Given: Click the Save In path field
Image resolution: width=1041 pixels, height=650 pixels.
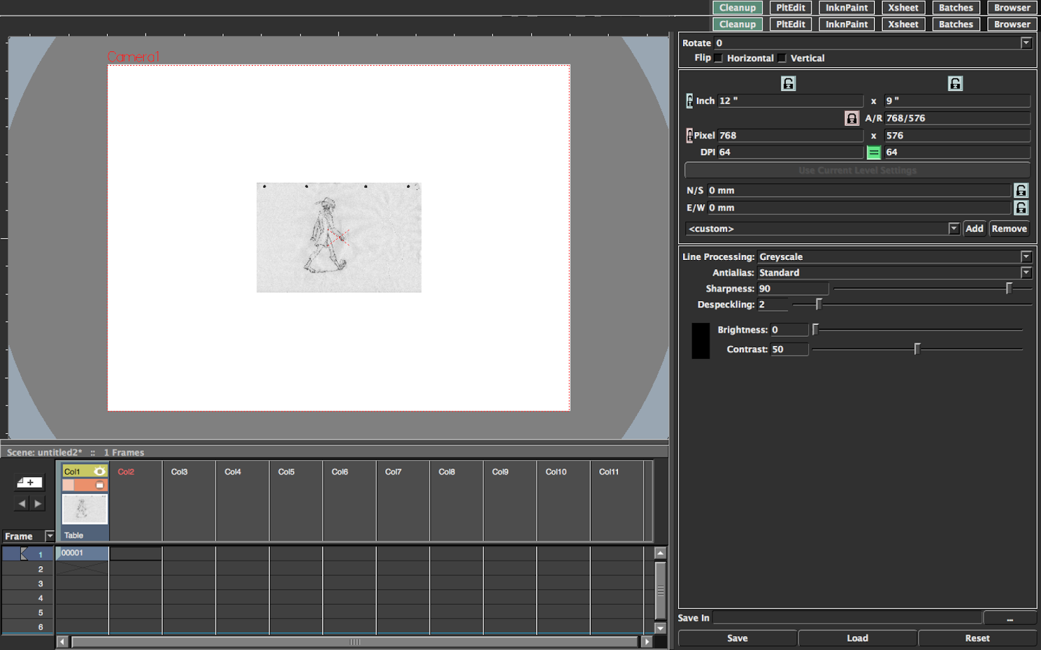Looking at the screenshot, I should pos(847,618).
